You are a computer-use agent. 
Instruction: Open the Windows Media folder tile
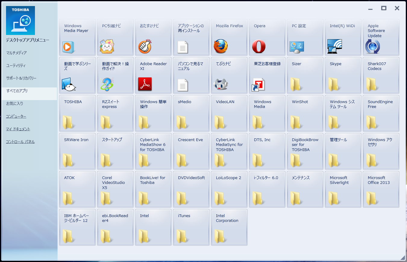267,113
